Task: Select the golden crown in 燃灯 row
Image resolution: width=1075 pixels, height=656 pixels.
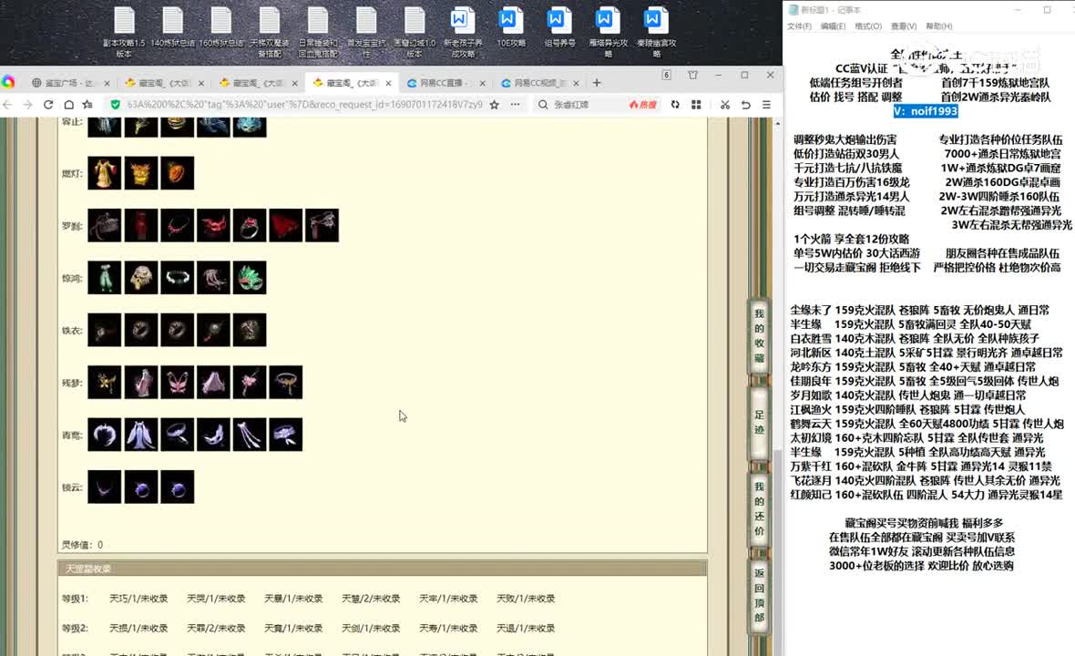Action: coord(140,173)
